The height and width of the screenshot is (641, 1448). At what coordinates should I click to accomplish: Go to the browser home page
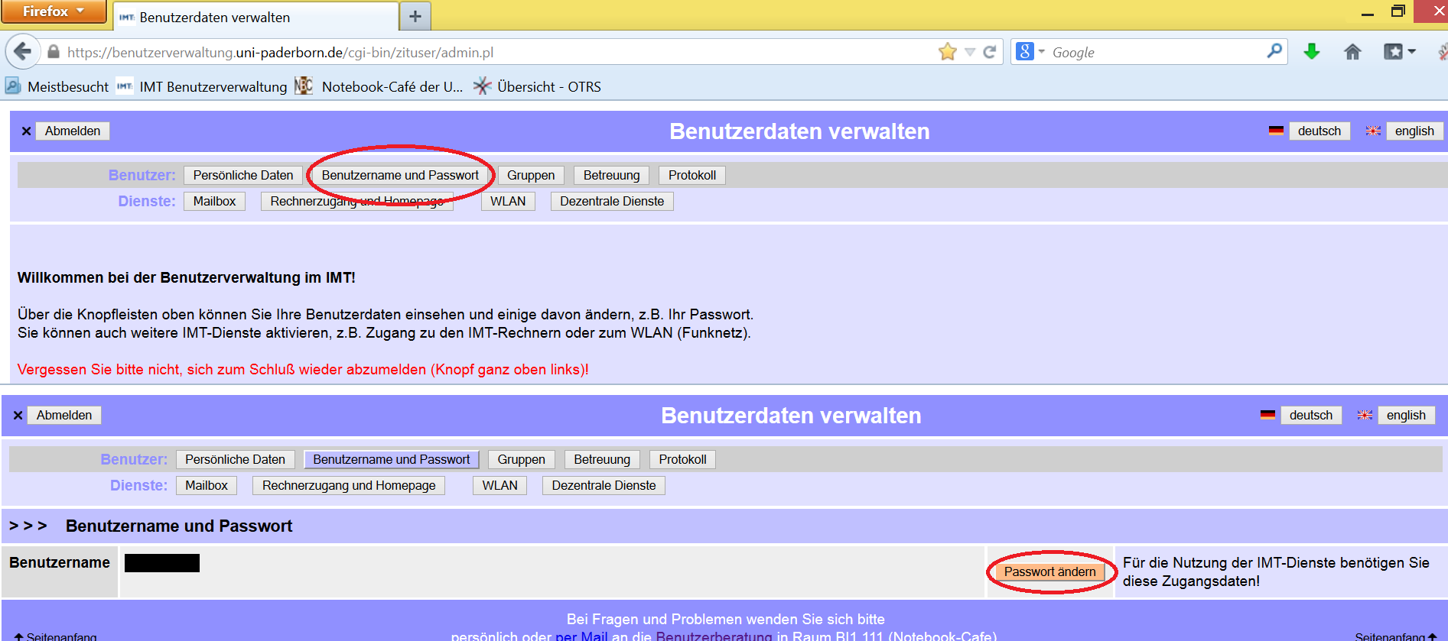pyautogui.click(x=1352, y=51)
